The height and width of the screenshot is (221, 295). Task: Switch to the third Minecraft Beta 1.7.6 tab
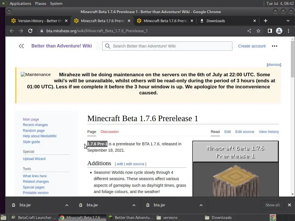click(x=165, y=21)
